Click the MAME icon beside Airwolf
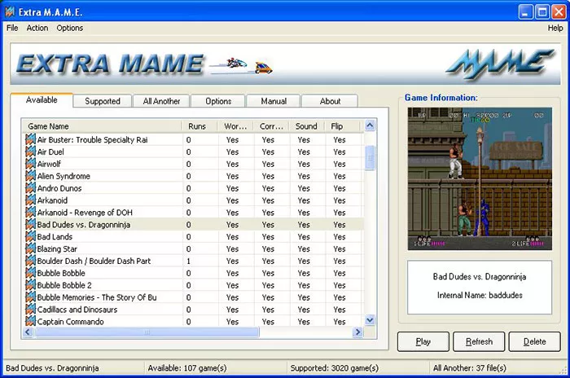Image resolution: width=570 pixels, height=378 pixels. (31, 164)
